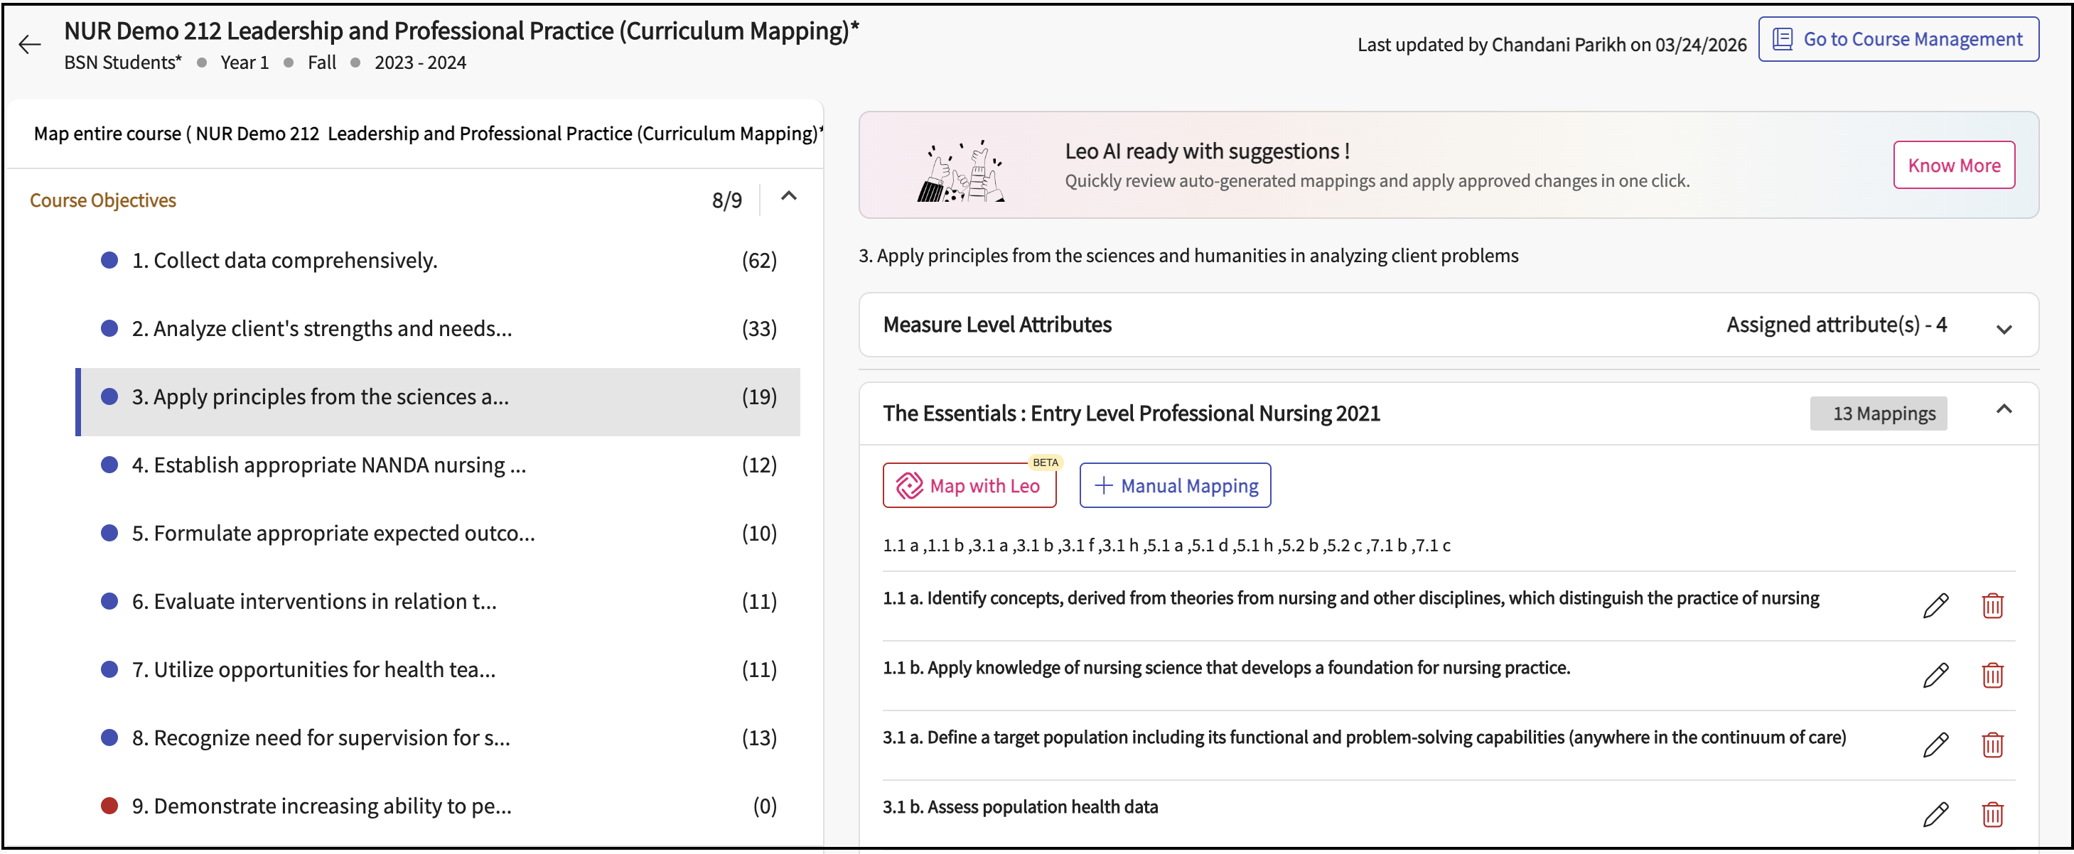Click Know More on Leo AI banner
The height and width of the screenshot is (854, 2074).
coord(1953,165)
